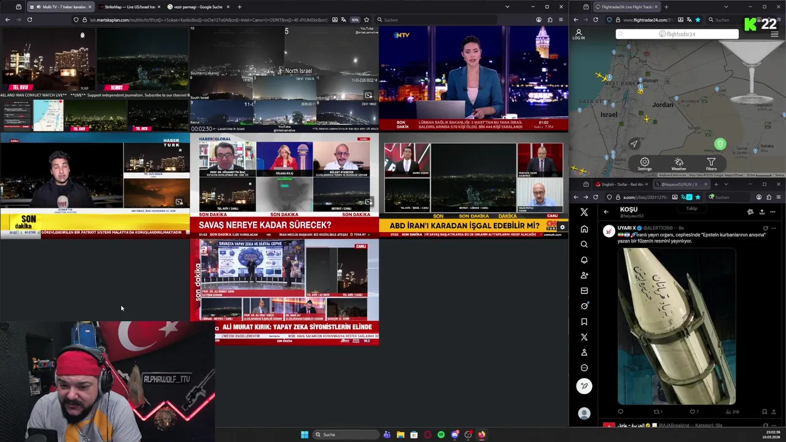The height and width of the screenshot is (442, 786).
Task: Open Flightradar24 Weather panel
Action: pos(679,164)
